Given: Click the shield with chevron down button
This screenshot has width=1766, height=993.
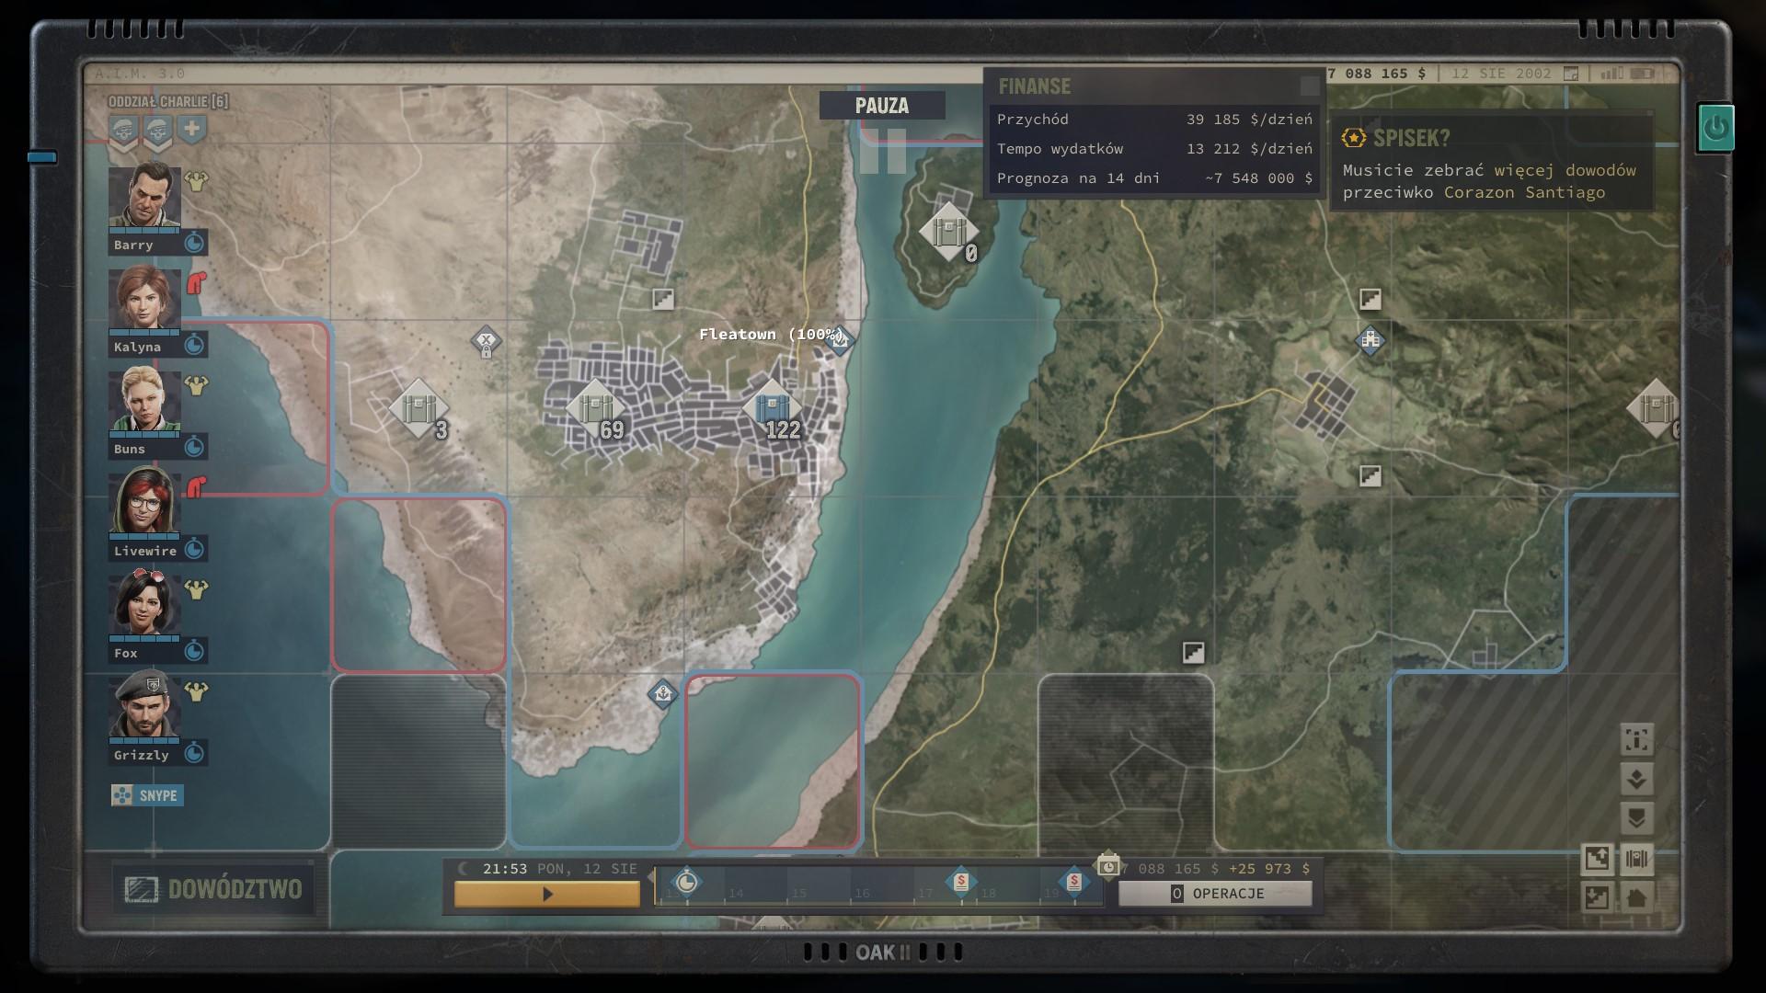Looking at the screenshot, I should tap(1636, 818).
